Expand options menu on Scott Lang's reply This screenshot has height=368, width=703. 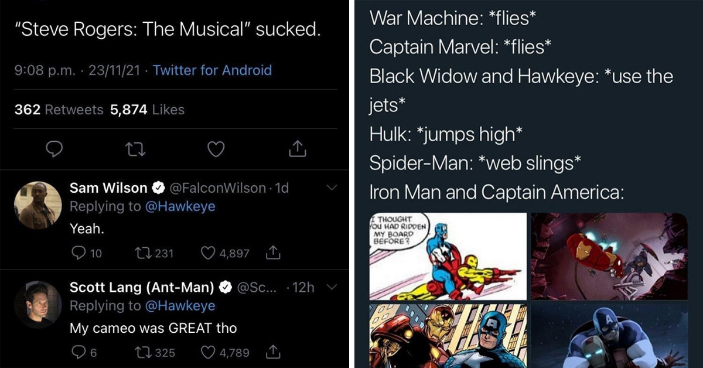point(332,287)
